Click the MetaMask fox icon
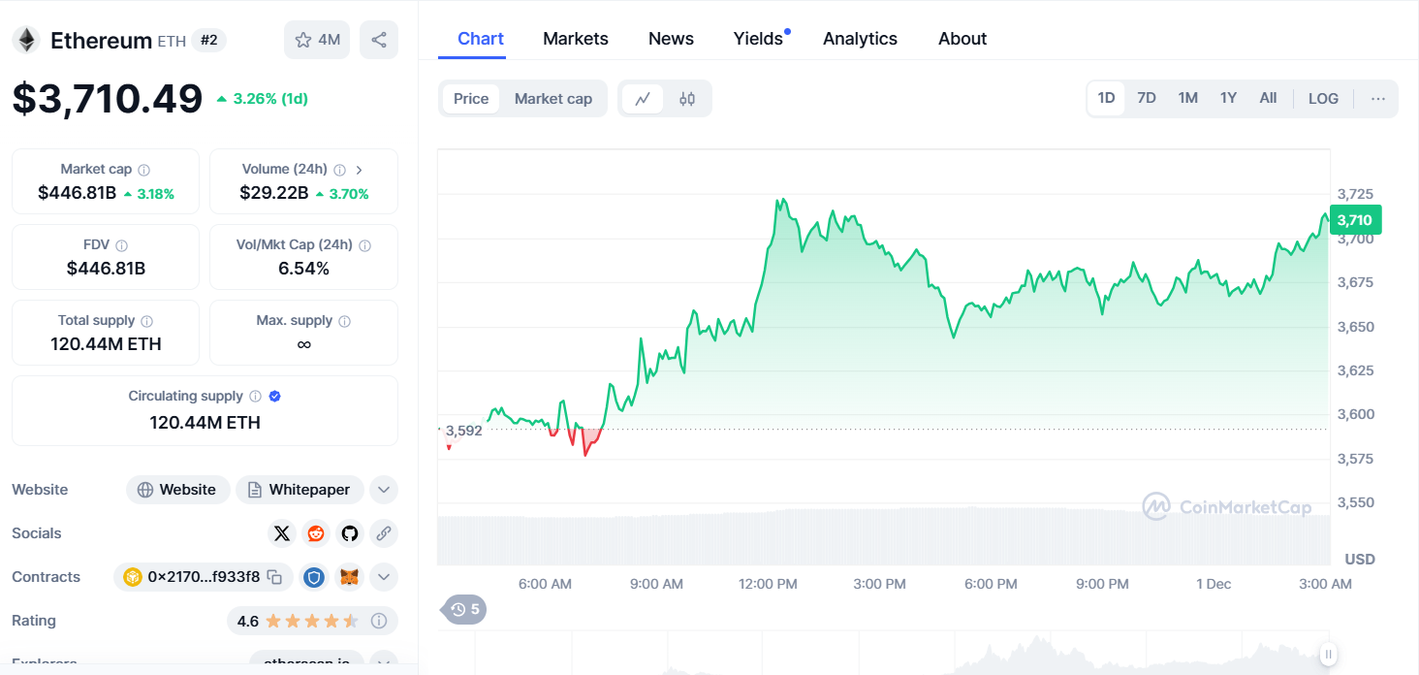1419x675 pixels. [x=349, y=577]
